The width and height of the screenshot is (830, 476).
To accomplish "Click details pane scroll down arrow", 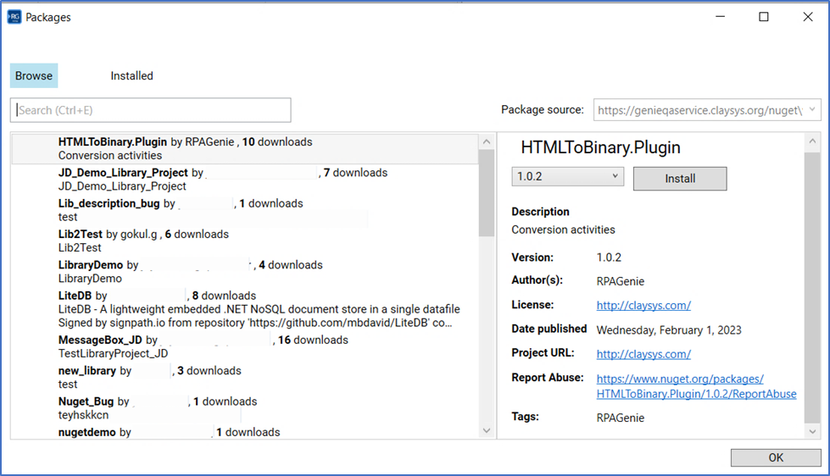I will tap(812, 432).
